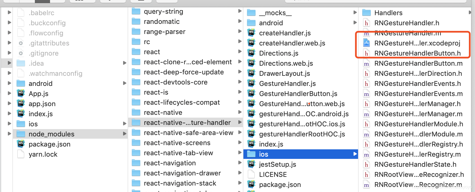475x192 pixels.
Task: Click the gear icon for .gitattributes
Action: click(x=21, y=43)
